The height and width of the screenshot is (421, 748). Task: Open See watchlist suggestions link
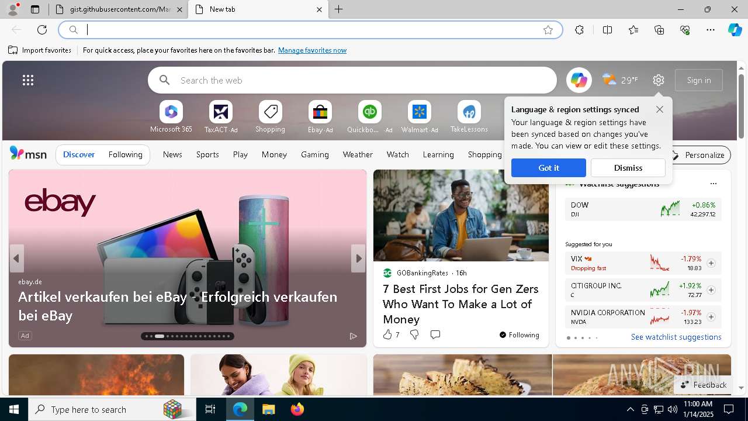[676, 337]
